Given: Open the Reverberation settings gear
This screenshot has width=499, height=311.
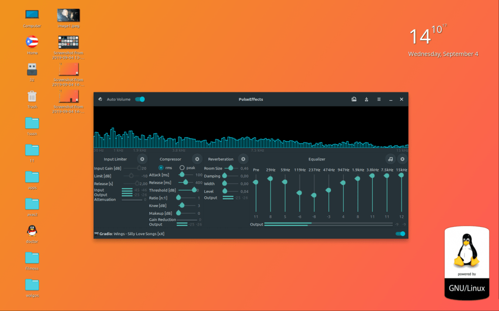Looking at the screenshot, I should tap(243, 159).
